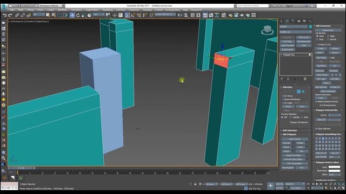Activate the Select and Move tool
Screen dimensions: 346x194
(x=72, y=15)
